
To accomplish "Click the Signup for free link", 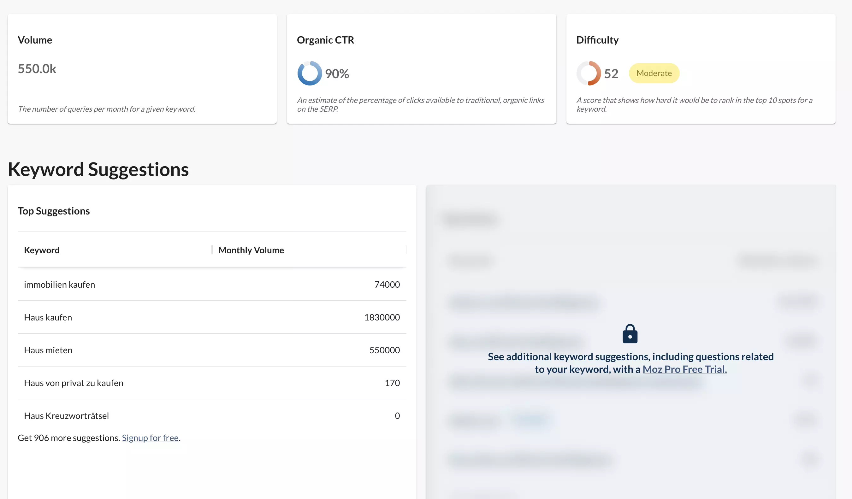I will 150,438.
